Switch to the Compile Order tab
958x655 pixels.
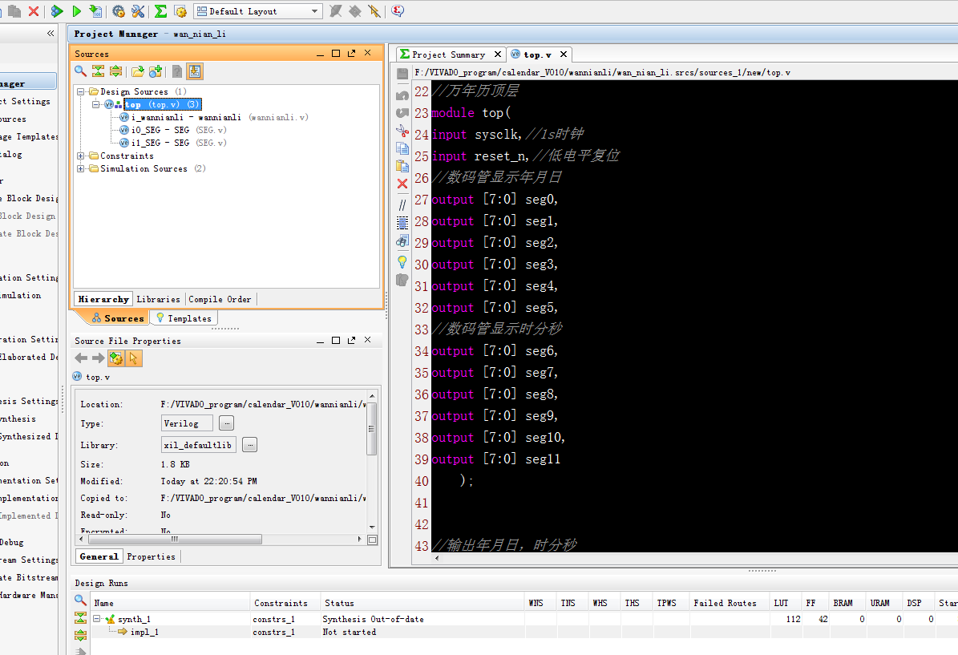tap(220, 299)
